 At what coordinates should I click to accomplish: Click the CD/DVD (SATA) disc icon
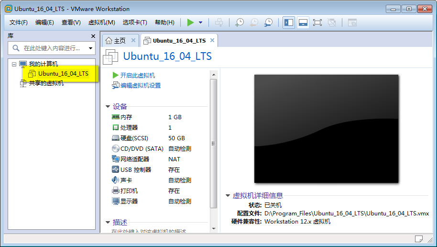point(115,148)
